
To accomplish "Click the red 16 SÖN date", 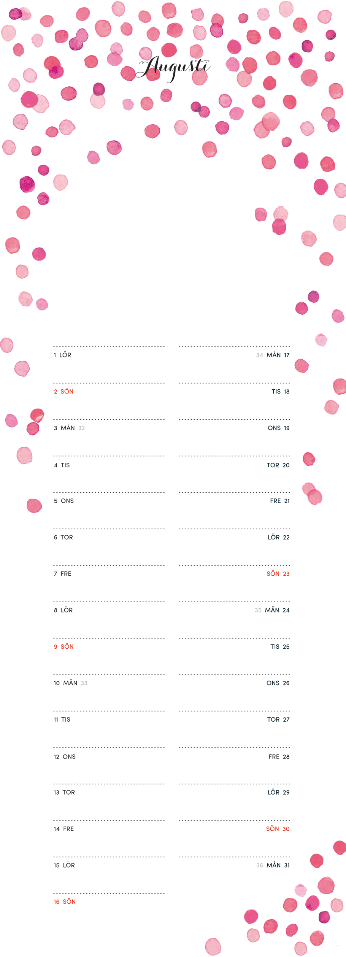I will point(65,902).
